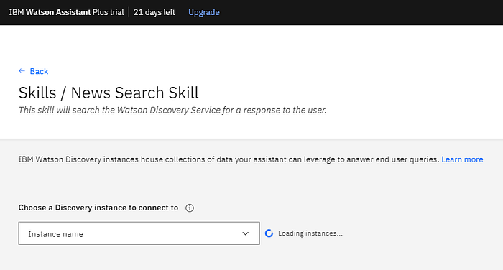Click the Choose a Discovery instance label
503x270 pixels.
click(x=98, y=208)
